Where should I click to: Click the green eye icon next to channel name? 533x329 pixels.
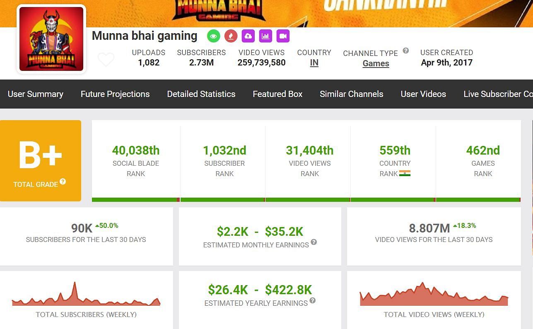pos(214,36)
